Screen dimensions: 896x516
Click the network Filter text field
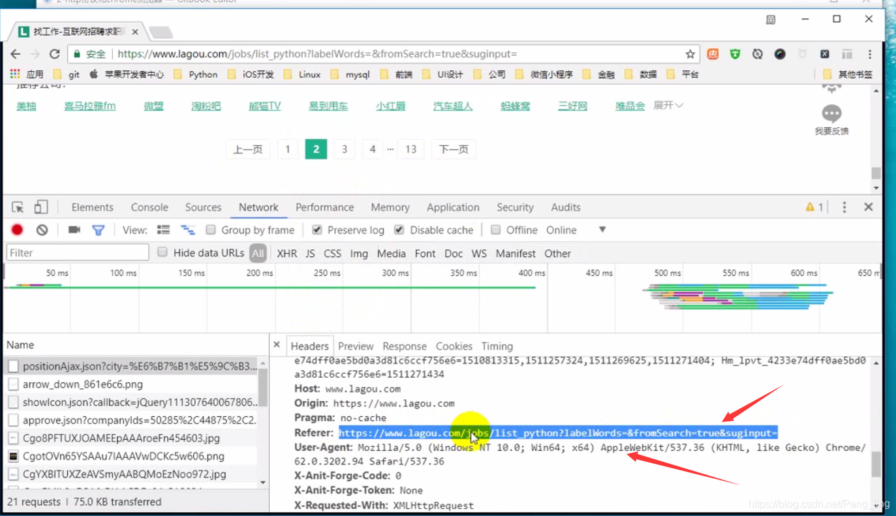(78, 252)
